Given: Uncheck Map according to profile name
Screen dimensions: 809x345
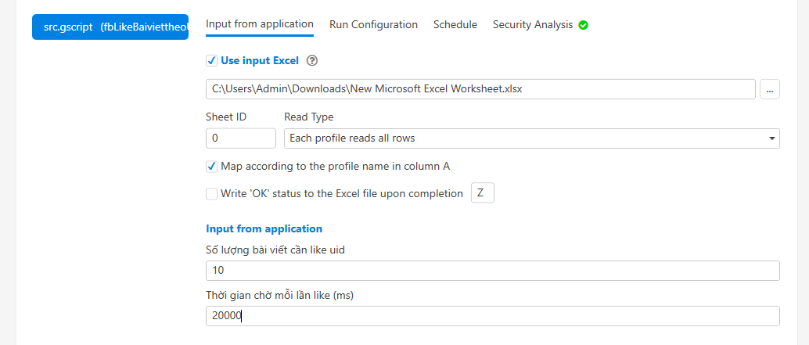Looking at the screenshot, I should click(211, 167).
